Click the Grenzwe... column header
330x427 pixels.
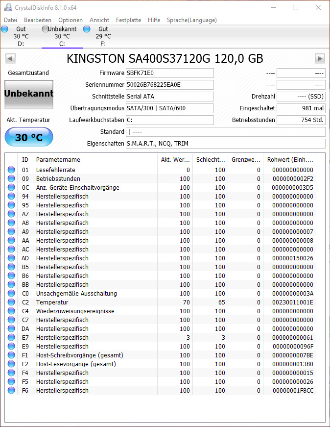[x=246, y=160]
